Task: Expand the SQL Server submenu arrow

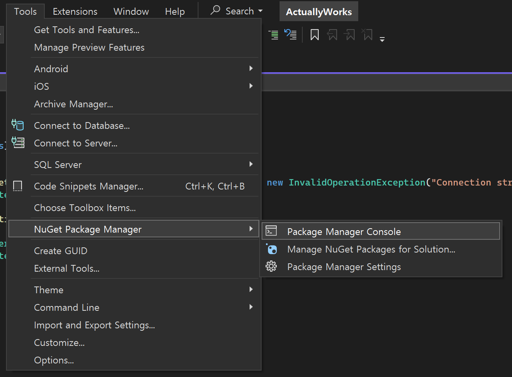Action: (251, 164)
